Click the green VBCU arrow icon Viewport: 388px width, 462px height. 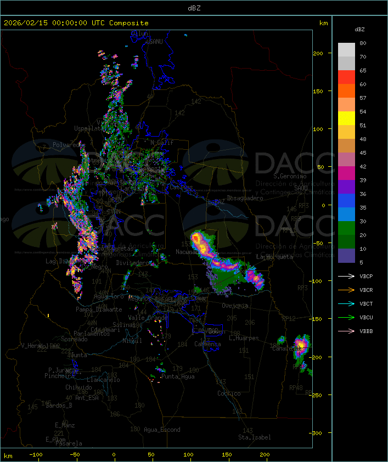pyautogui.click(x=346, y=317)
